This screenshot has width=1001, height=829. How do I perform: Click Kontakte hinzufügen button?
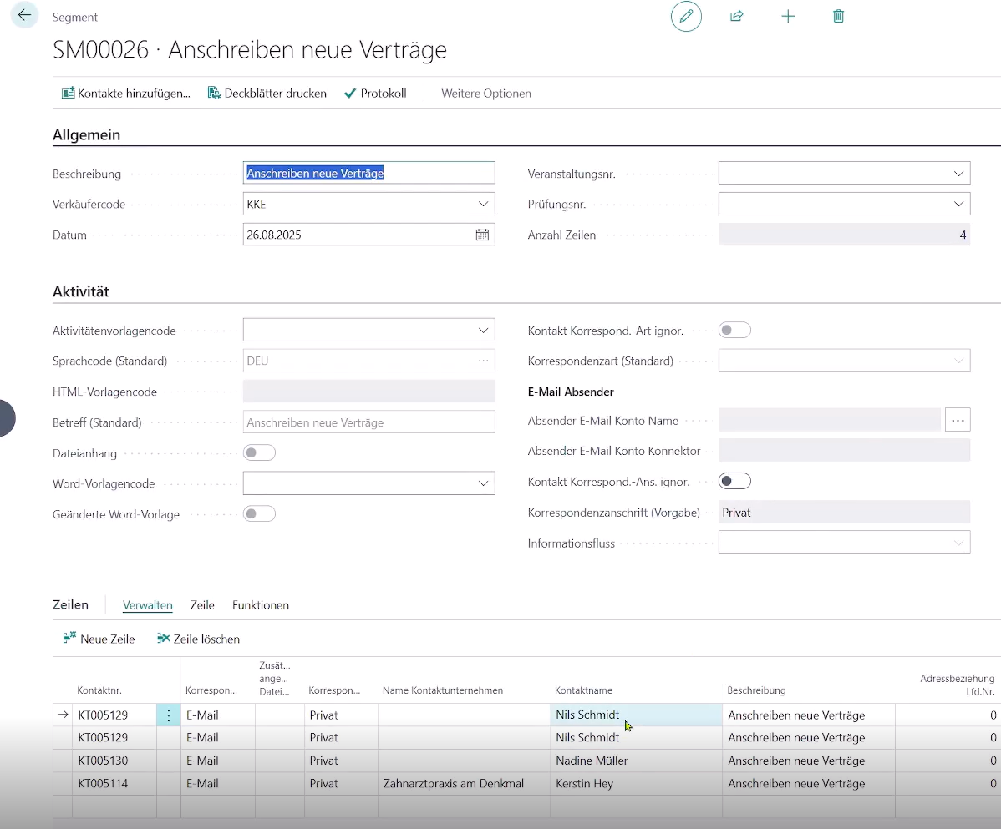coord(126,94)
